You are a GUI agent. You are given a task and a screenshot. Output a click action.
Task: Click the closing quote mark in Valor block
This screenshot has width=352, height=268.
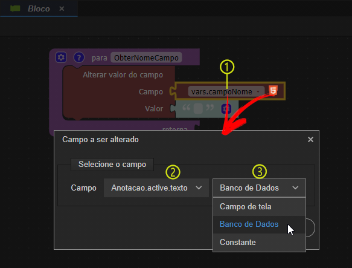click(210, 108)
